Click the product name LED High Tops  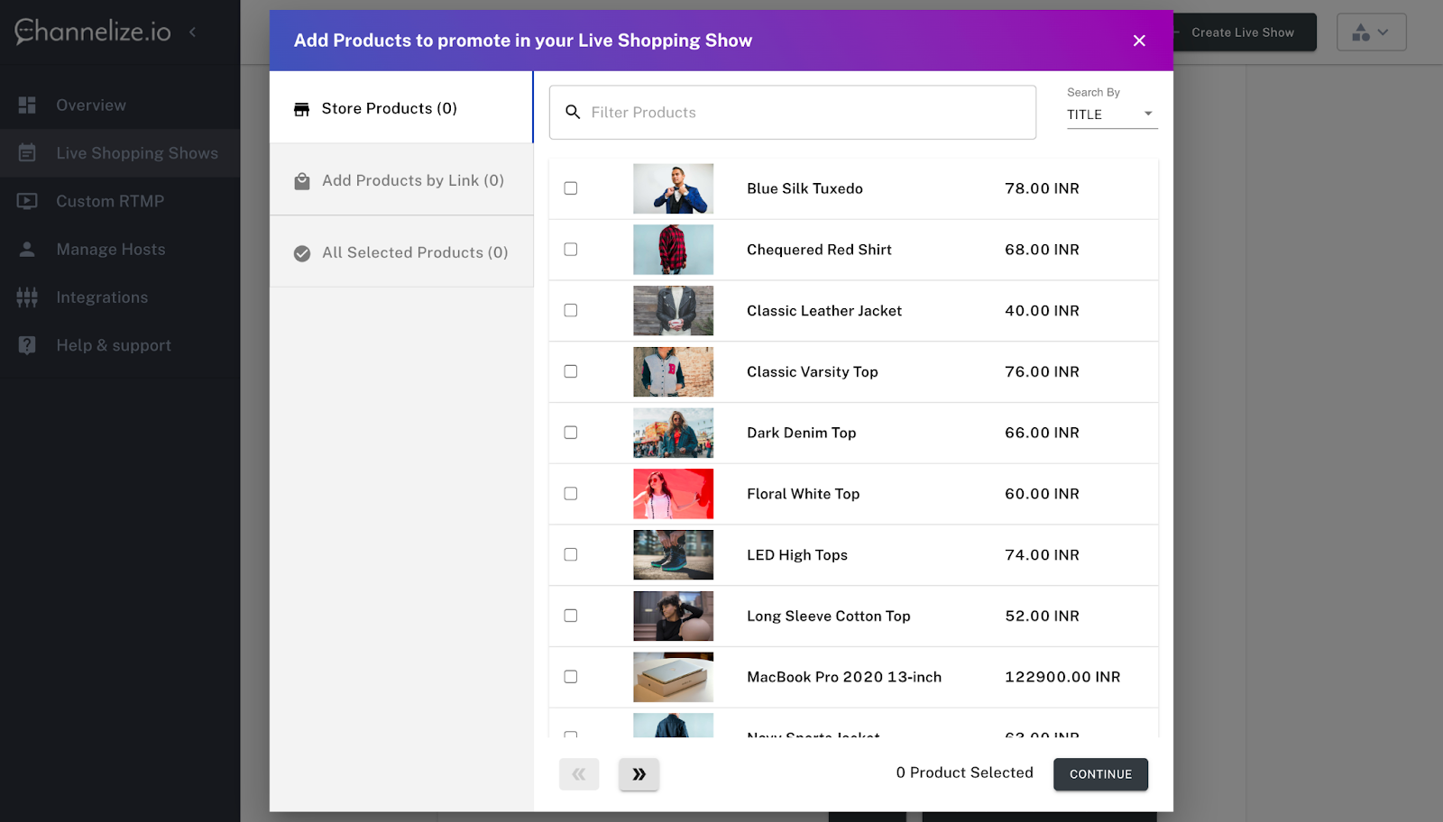tap(797, 555)
